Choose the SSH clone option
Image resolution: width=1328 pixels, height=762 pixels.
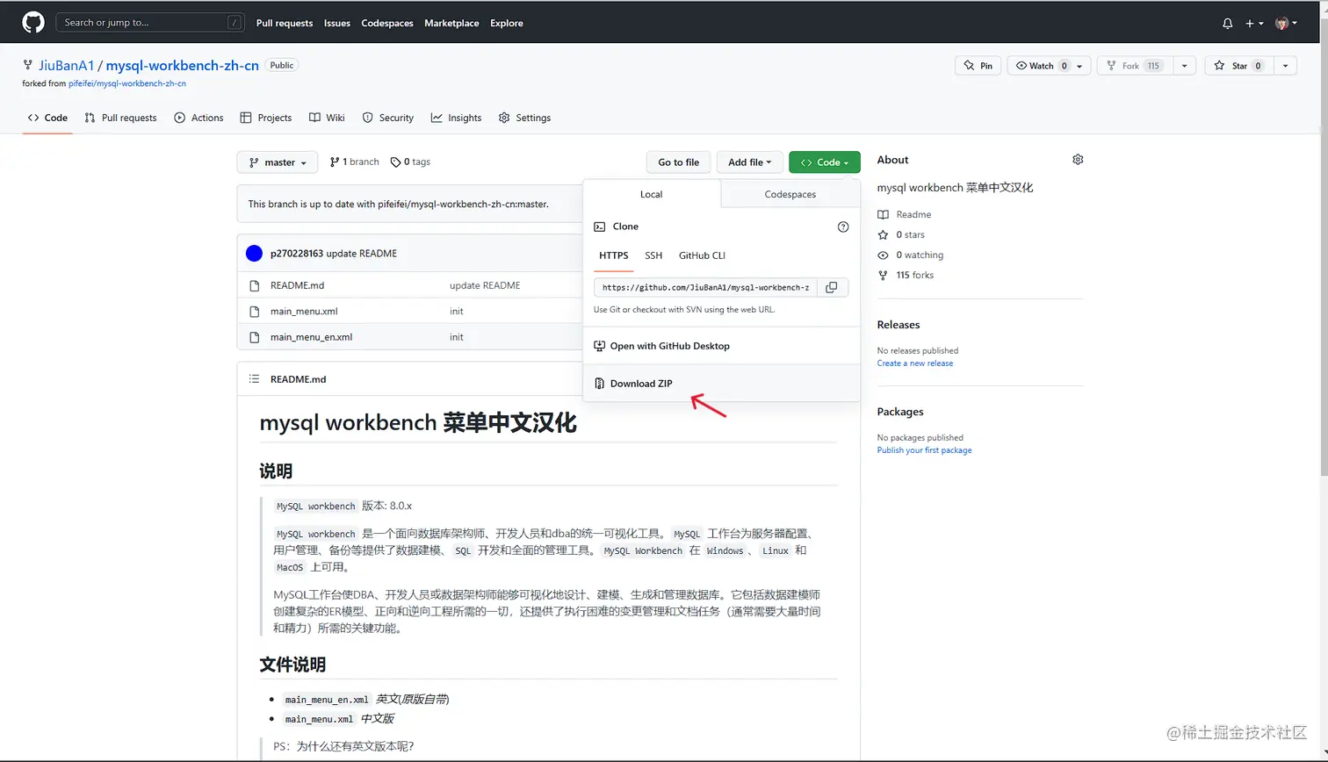[x=653, y=255]
